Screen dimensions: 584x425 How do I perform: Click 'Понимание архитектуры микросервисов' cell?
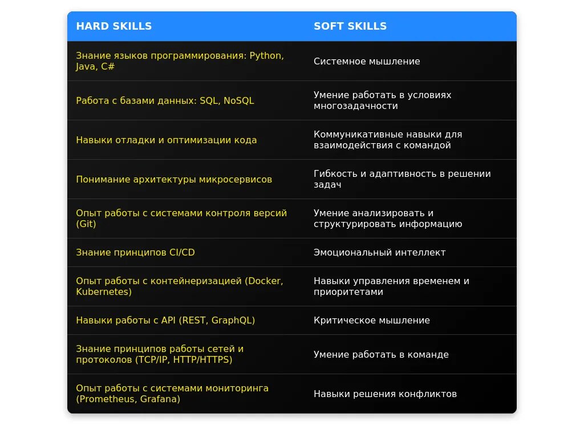tap(186, 179)
